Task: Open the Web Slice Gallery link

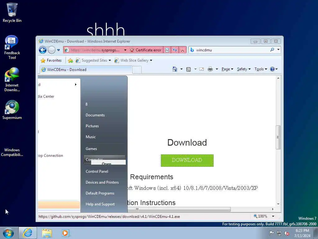Action: tap(133, 60)
